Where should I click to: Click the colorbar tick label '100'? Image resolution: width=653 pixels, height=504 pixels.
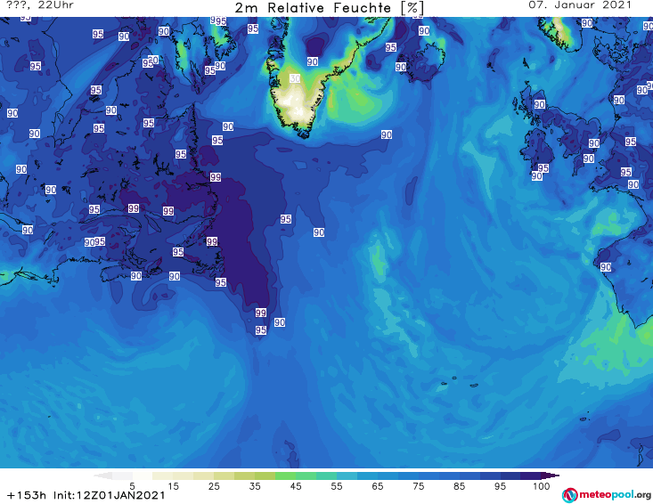[542, 486]
